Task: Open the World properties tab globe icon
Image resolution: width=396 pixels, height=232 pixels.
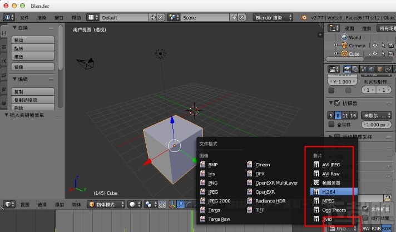Action: point(372,69)
